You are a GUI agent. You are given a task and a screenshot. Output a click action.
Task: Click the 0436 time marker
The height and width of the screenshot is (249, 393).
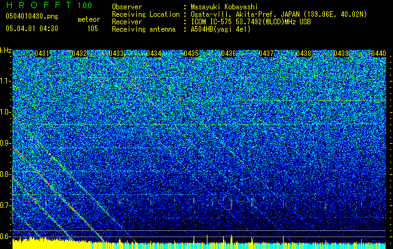[229, 54]
